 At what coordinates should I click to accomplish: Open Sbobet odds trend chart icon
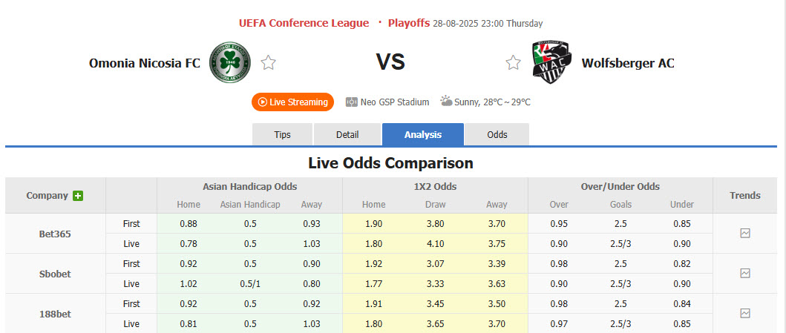pos(745,273)
